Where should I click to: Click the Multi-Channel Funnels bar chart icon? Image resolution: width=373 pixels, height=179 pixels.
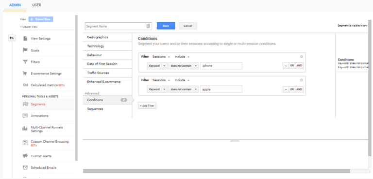click(x=25, y=129)
